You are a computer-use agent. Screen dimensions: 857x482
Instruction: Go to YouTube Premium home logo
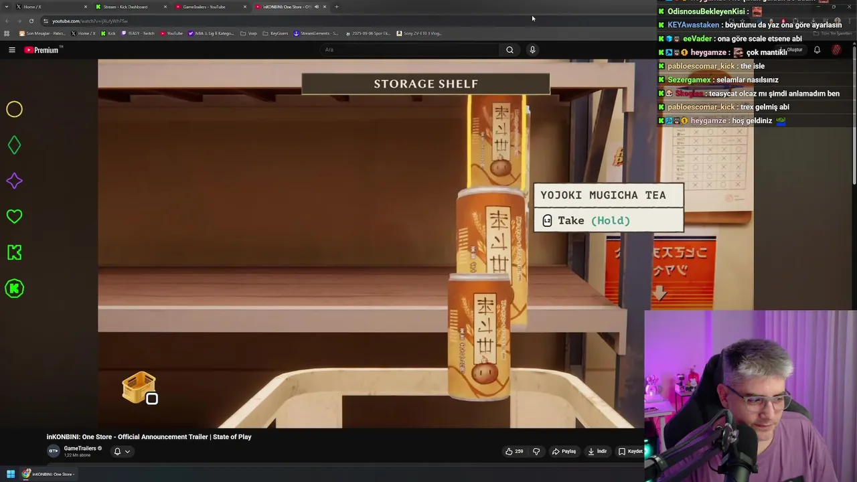click(x=43, y=50)
